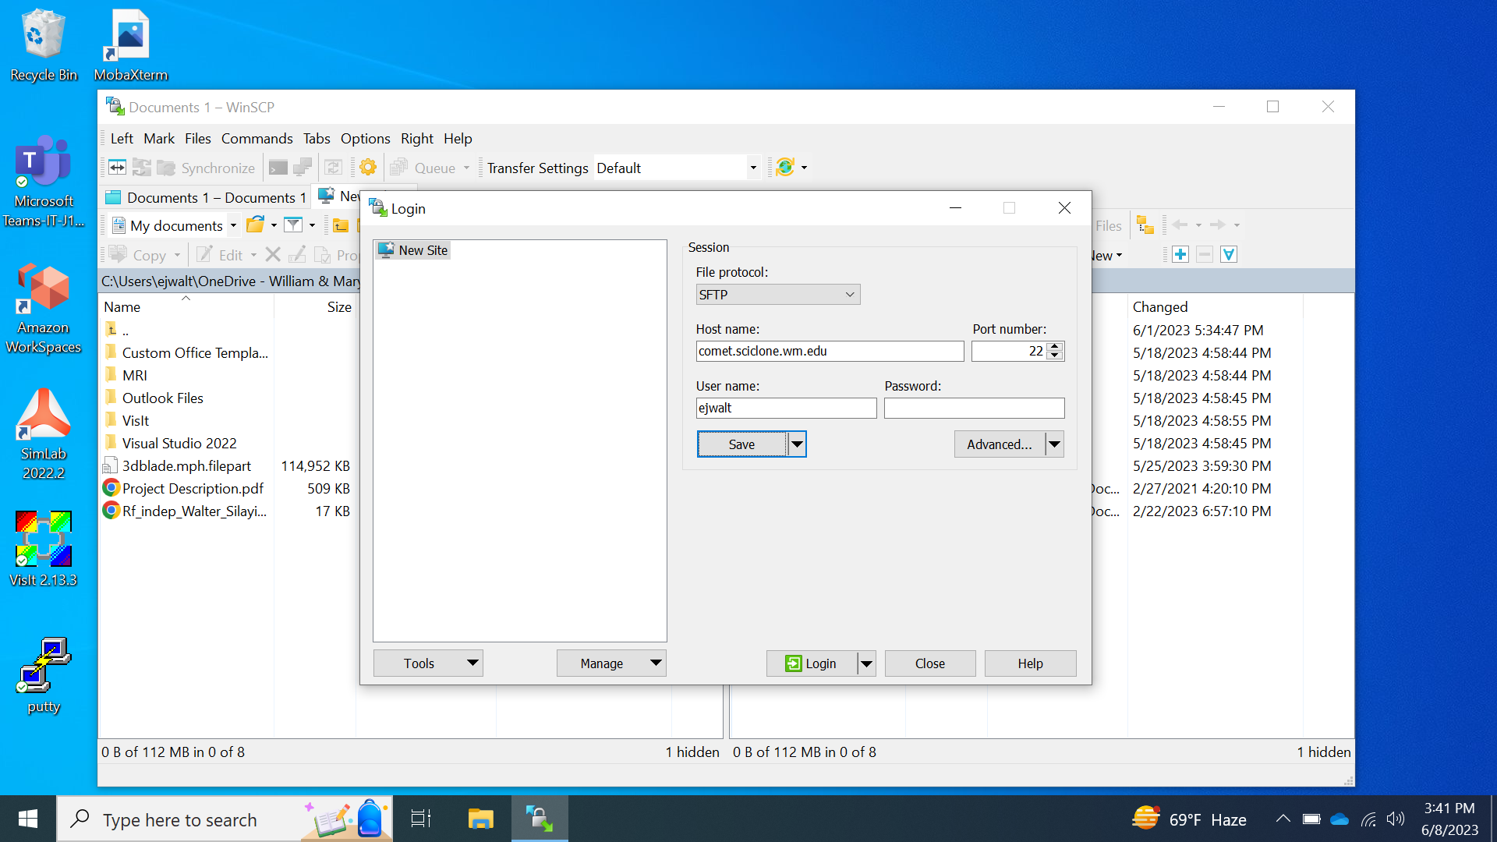Viewport: 1497px width, 842px height.
Task: Select New Site in the site list
Action: point(413,250)
